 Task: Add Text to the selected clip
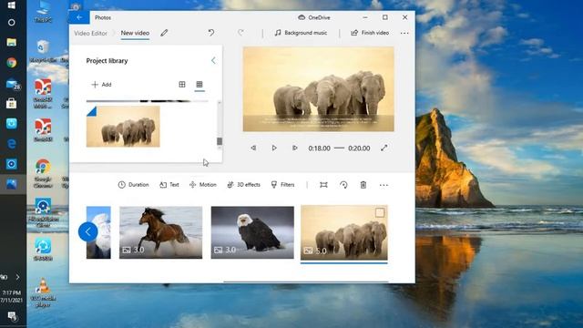point(169,185)
